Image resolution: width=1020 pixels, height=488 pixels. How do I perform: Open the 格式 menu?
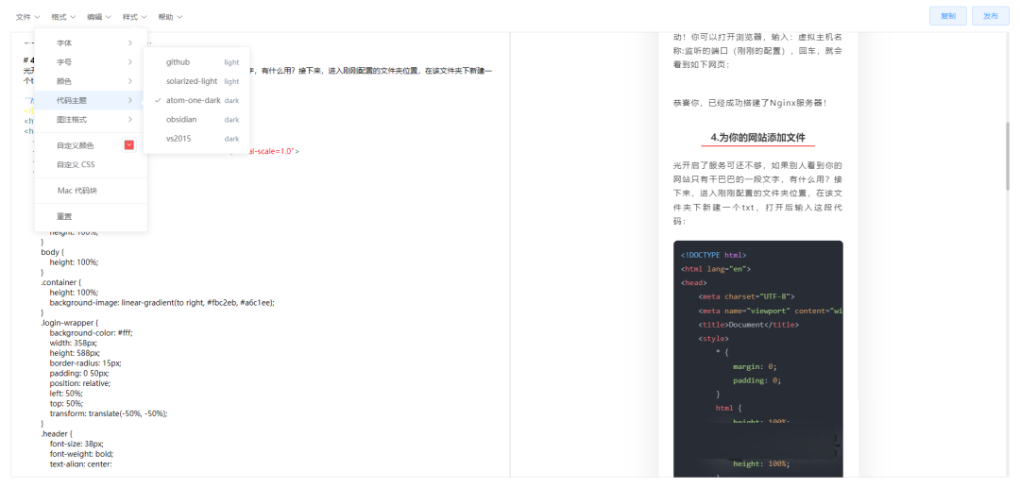click(x=64, y=17)
